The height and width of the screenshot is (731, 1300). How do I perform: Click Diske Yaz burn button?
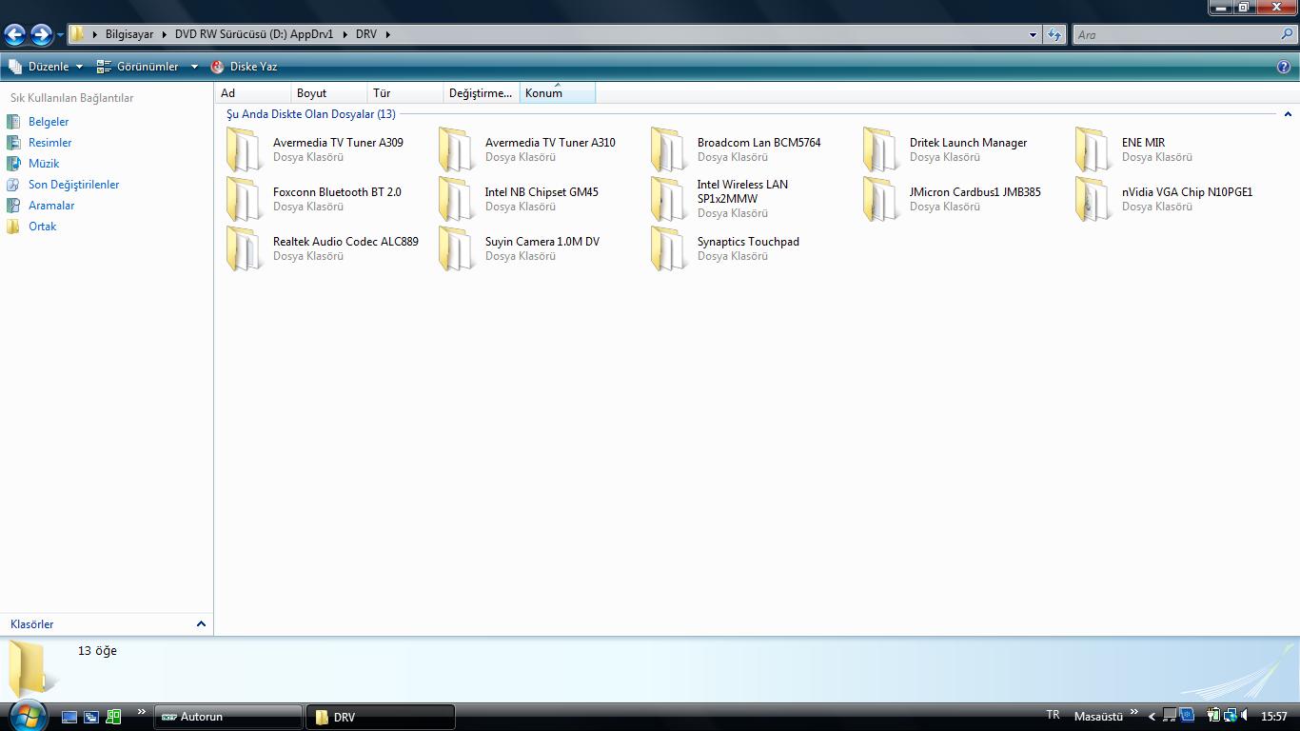244,67
